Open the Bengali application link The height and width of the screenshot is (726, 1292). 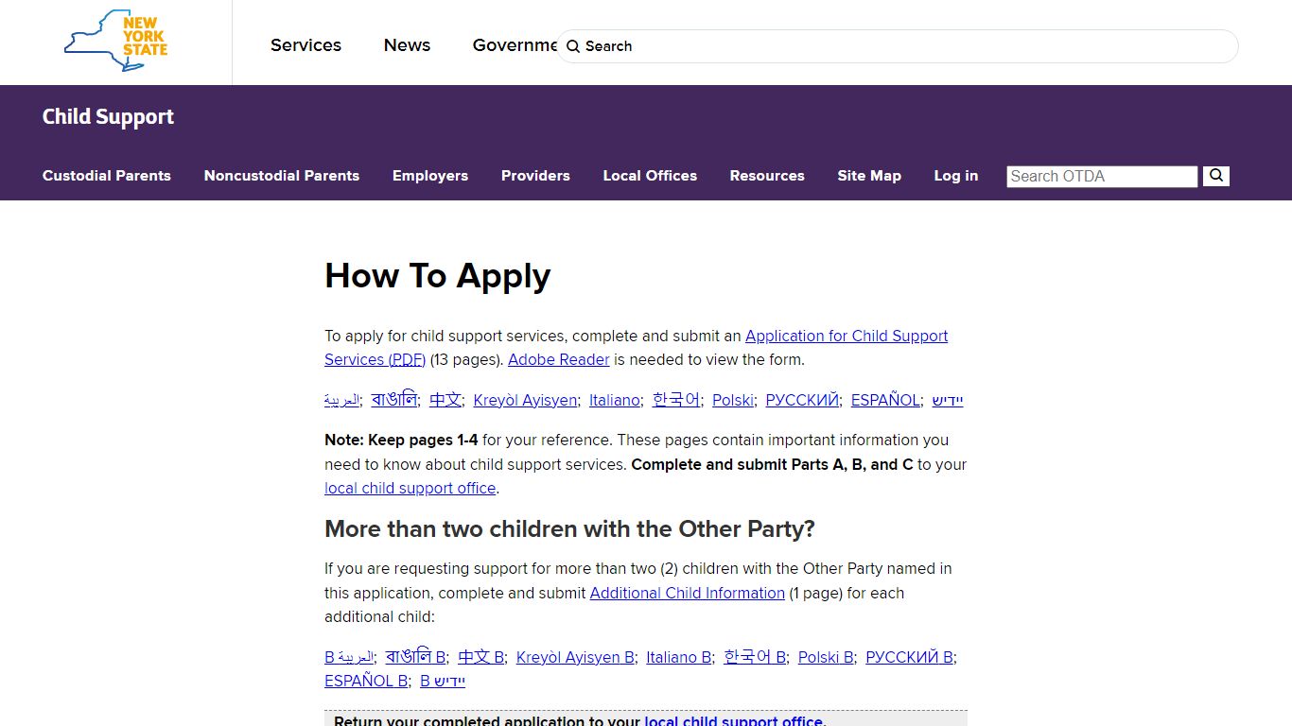pyautogui.click(x=393, y=400)
